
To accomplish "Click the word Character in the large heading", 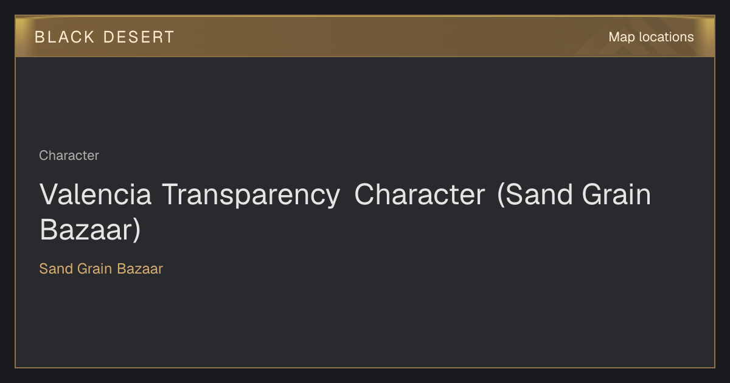I will tap(420, 195).
